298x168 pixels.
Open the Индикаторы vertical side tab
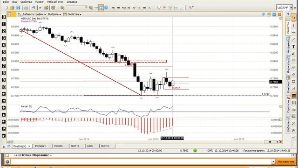tap(288, 65)
